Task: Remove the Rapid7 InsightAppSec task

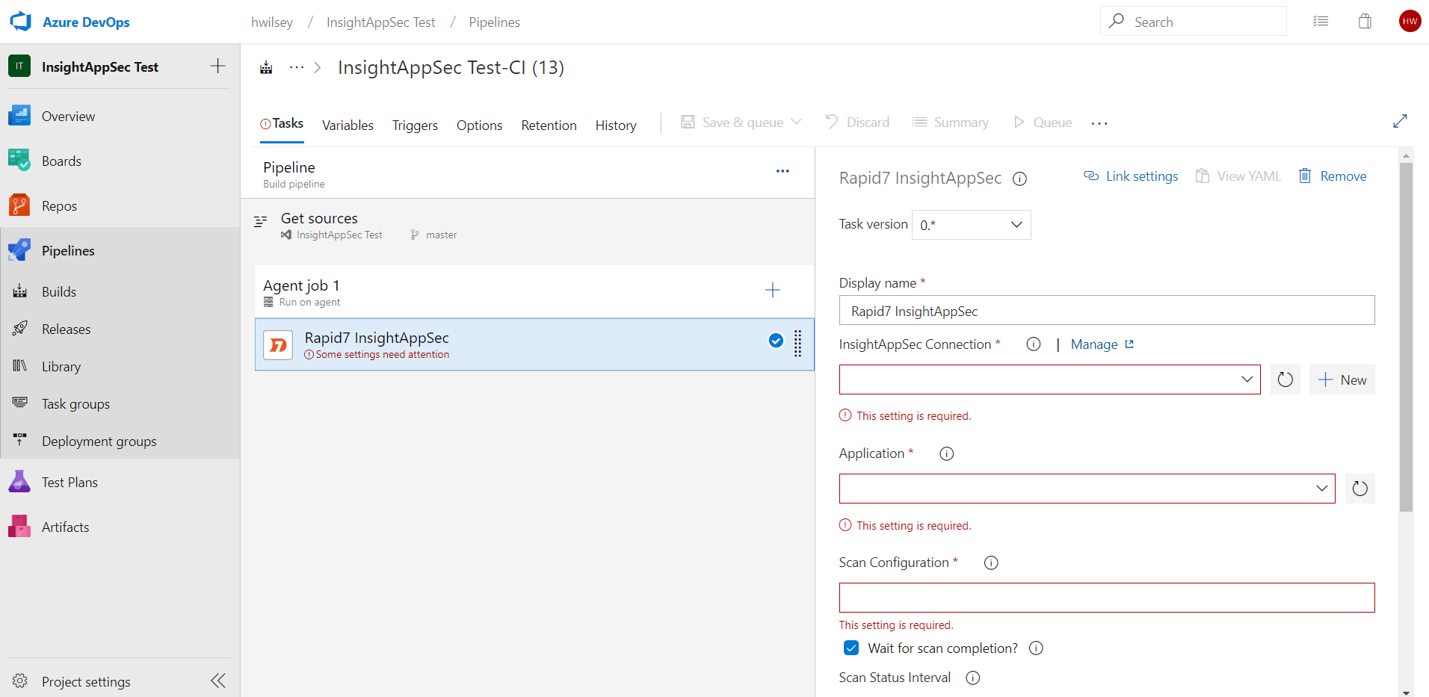Action: click(x=1333, y=176)
